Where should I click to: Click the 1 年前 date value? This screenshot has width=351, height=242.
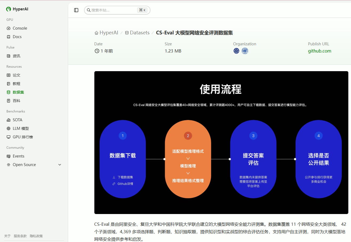click(x=107, y=51)
